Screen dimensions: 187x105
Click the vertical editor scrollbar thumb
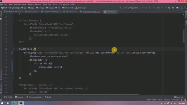pyautogui.click(x=184, y=36)
